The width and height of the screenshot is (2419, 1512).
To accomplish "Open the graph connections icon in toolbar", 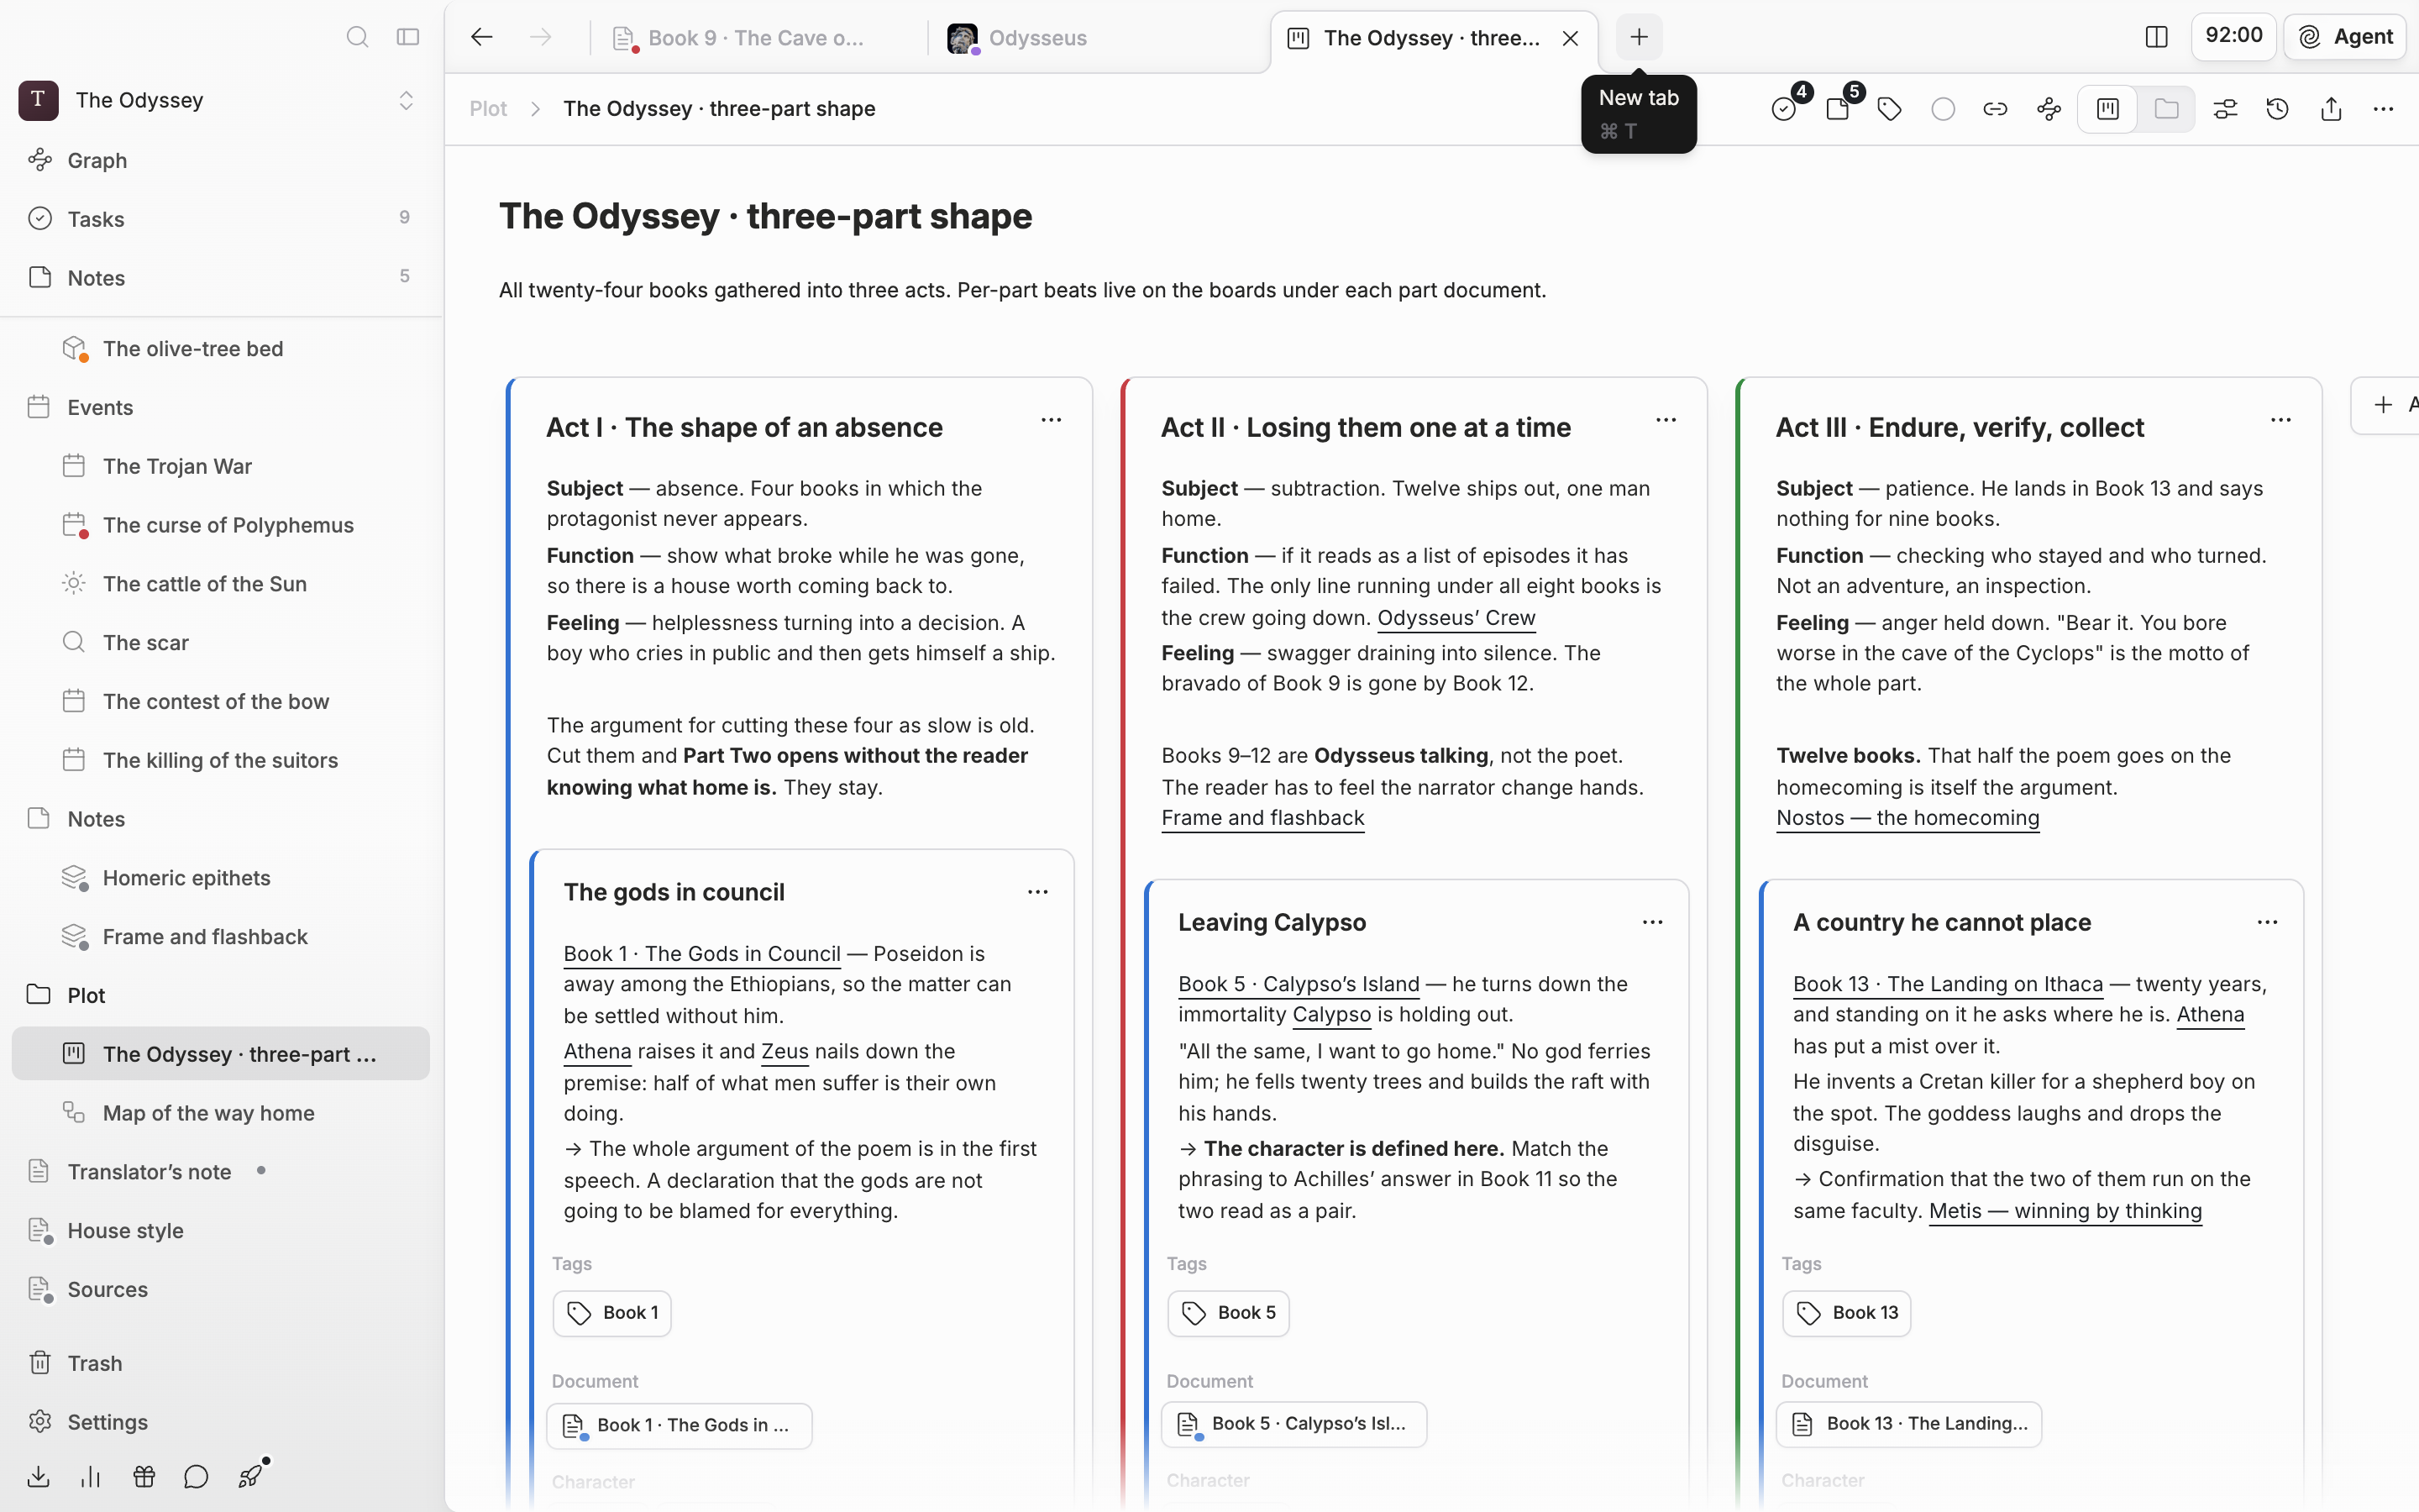I will coord(2049,109).
